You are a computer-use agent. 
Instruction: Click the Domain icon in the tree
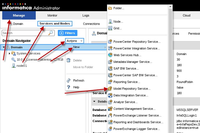click(8, 47)
